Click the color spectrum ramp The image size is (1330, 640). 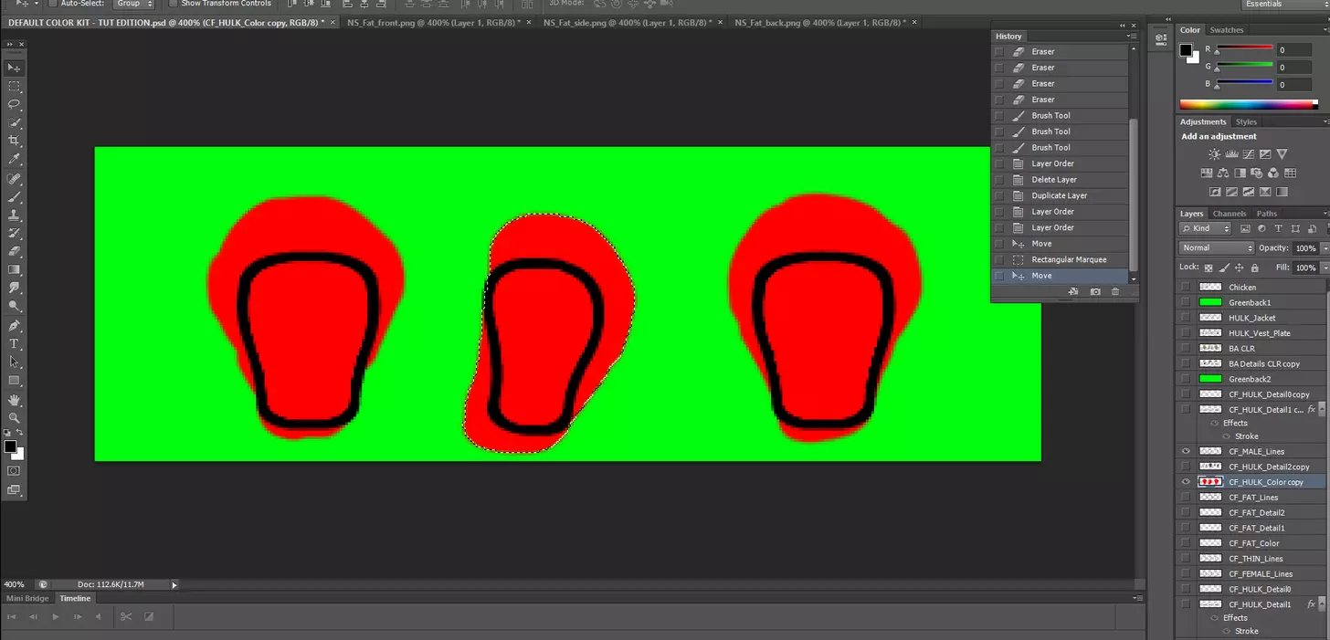click(x=1248, y=104)
